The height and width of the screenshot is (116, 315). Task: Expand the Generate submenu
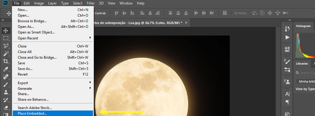tap(53, 89)
